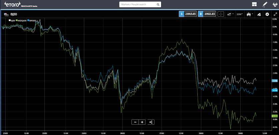Zoom out with the minus button
The height and width of the screenshot is (135, 279).
click(x=135, y=122)
